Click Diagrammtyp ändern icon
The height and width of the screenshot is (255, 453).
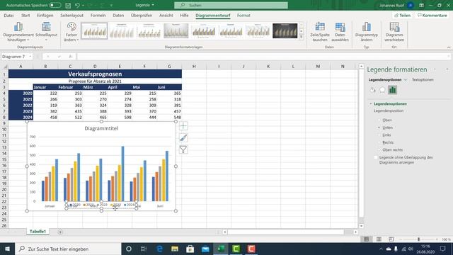pos(367,27)
